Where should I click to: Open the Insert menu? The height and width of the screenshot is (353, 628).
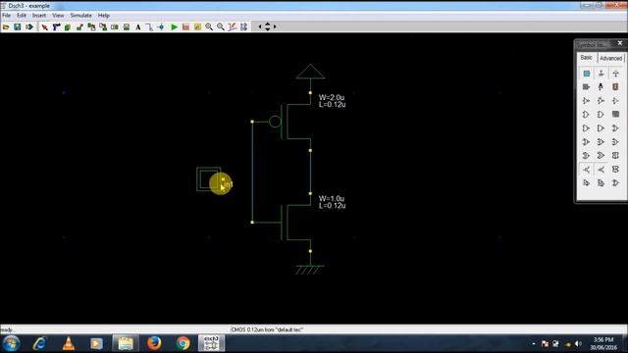39,16
